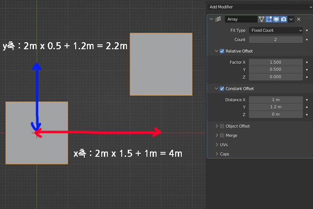The image size is (313, 209).
Task: Click the Array modifier type icon
Action: (218, 19)
